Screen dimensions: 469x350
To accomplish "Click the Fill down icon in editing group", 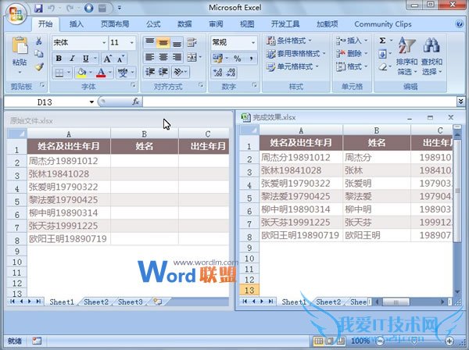I will (x=382, y=54).
